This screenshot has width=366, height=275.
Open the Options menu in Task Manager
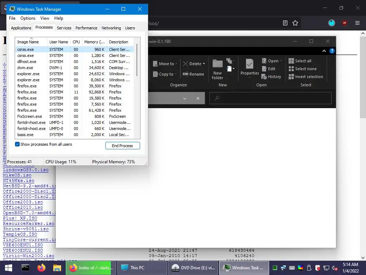point(28,18)
